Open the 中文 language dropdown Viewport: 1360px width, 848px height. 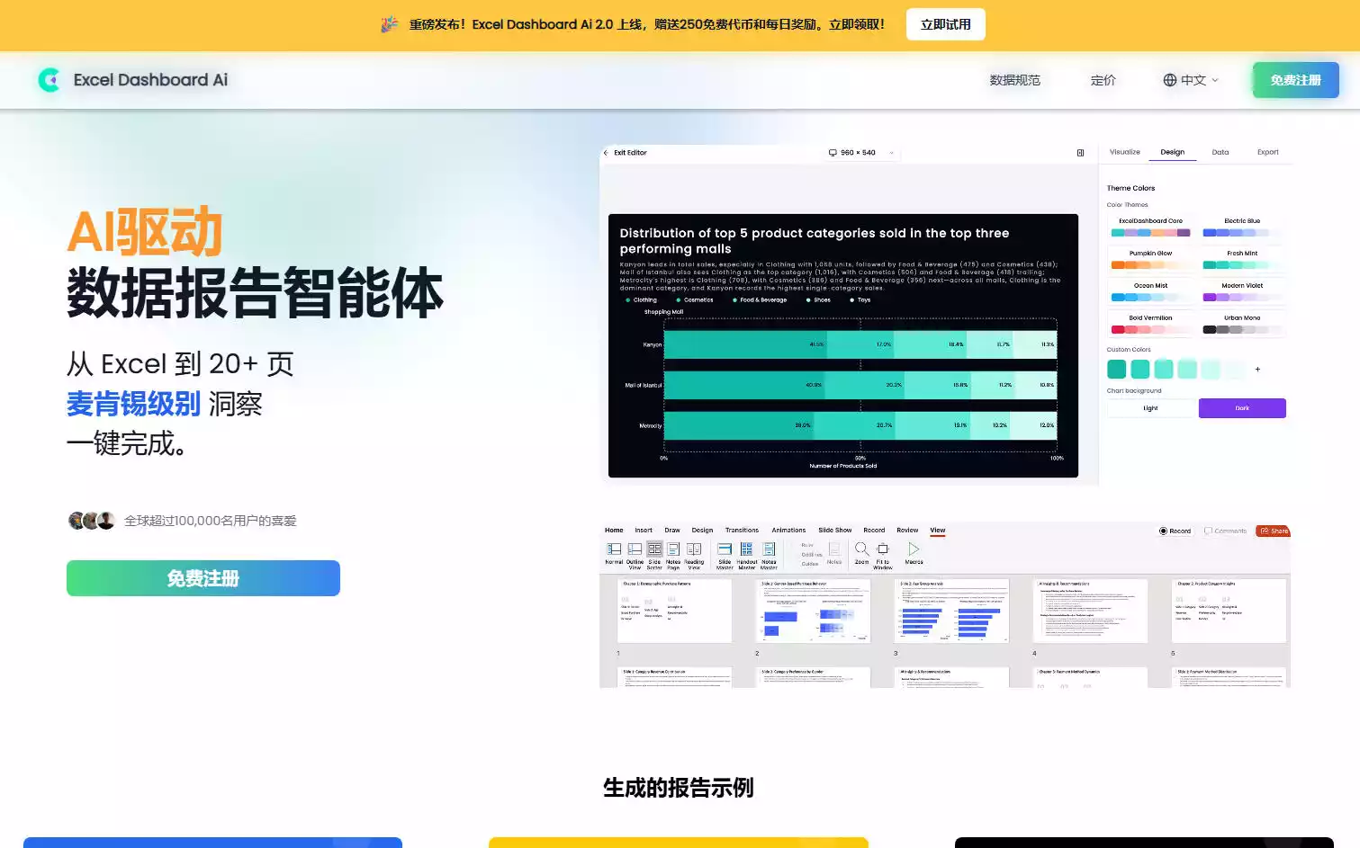tap(1190, 80)
